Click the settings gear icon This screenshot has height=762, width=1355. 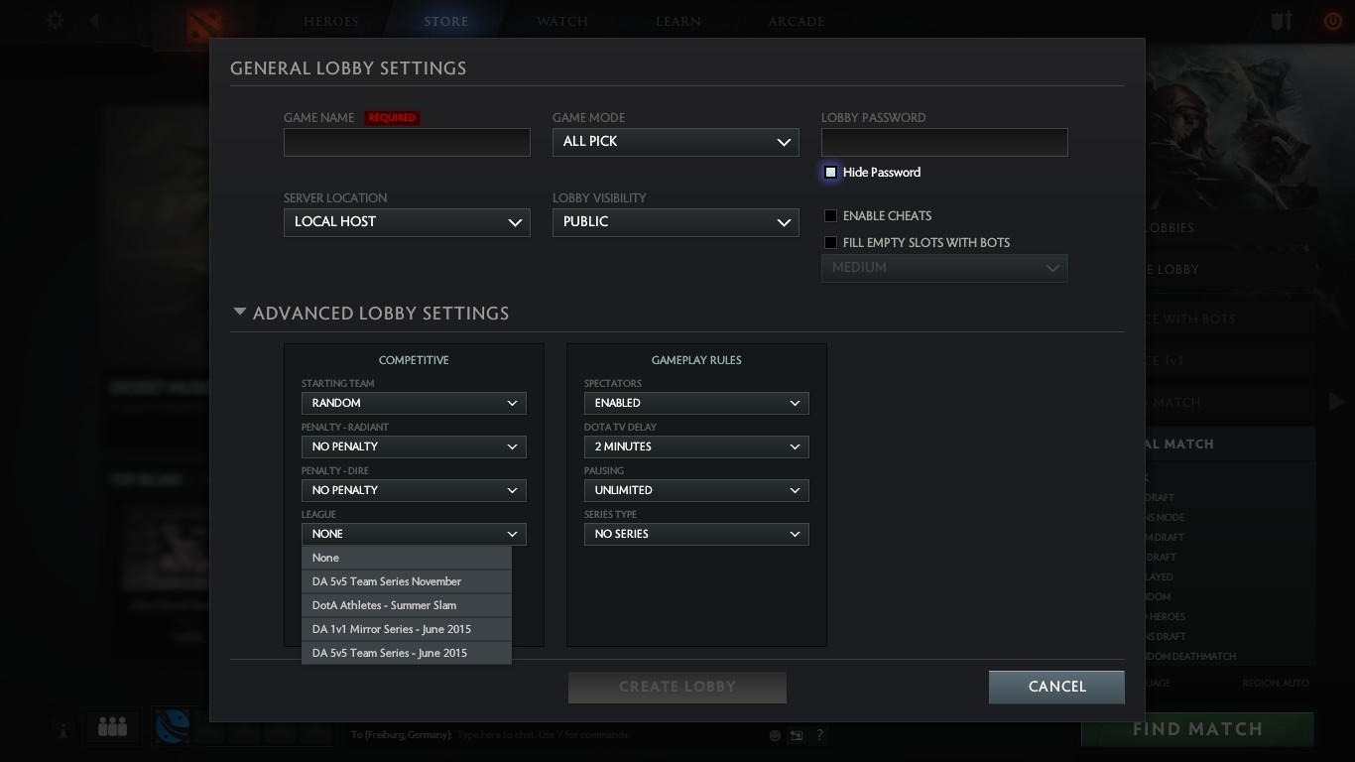tap(56, 20)
